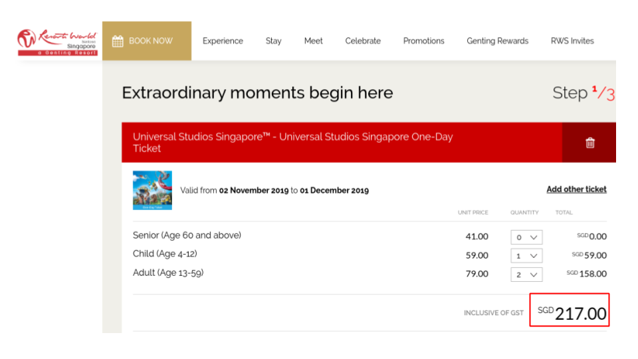Open the Experience menu

[223, 41]
